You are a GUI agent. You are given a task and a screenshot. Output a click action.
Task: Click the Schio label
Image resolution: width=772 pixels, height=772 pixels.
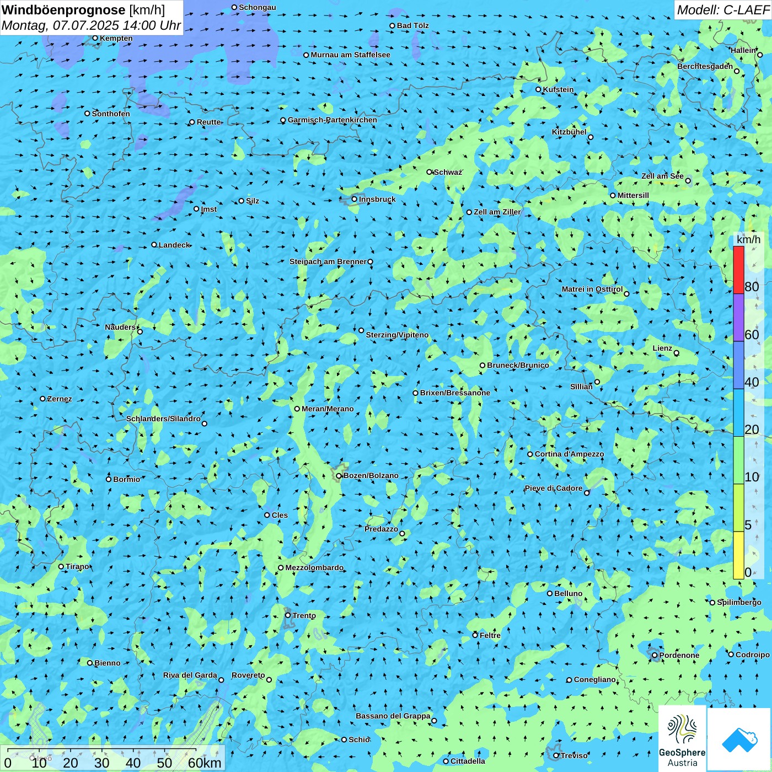click(360, 739)
